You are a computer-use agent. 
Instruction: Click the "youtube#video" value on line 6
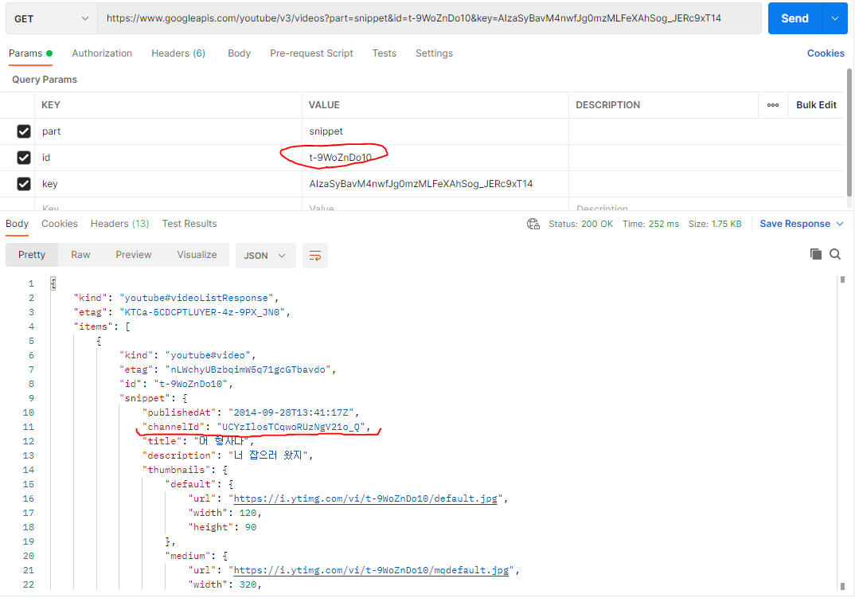(208, 355)
